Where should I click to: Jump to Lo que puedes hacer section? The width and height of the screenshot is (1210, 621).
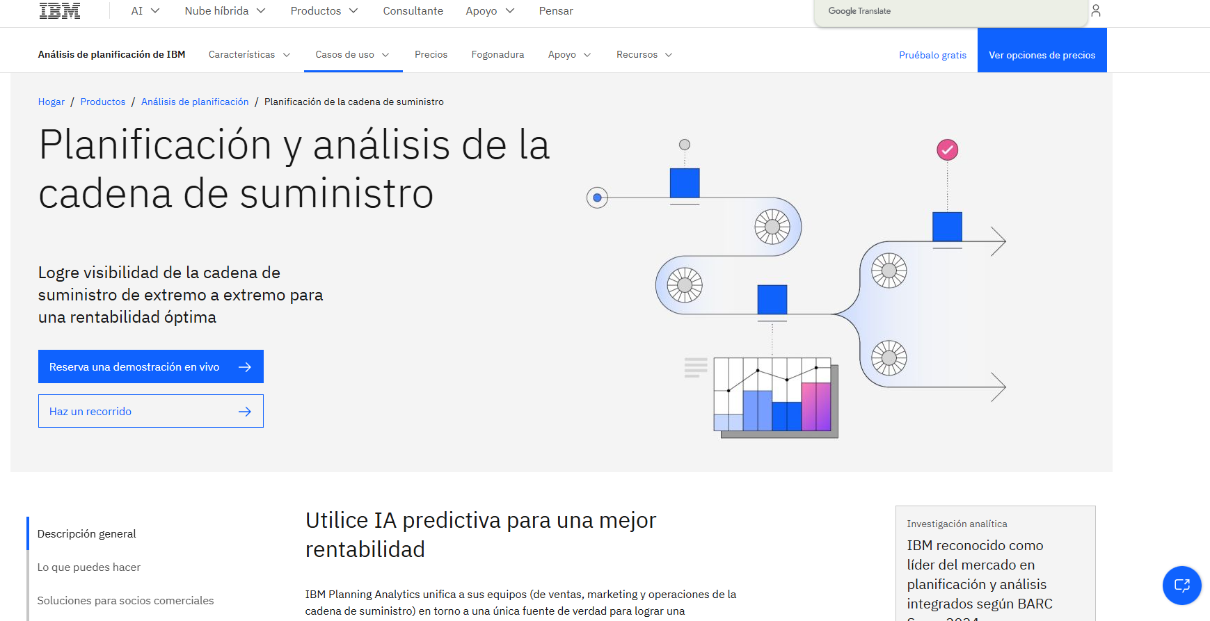click(89, 567)
